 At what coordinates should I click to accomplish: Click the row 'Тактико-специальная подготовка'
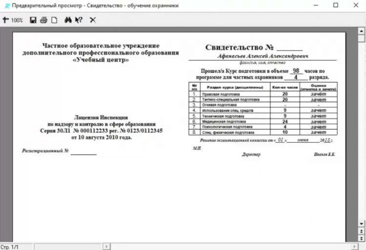tap(263, 100)
